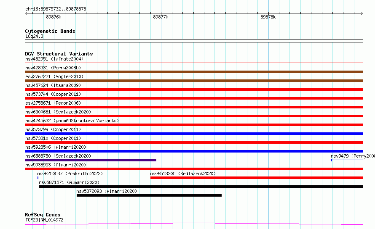Click the red nsv573744 variant bar
Screen dimensions: 375x229
tap(194, 98)
